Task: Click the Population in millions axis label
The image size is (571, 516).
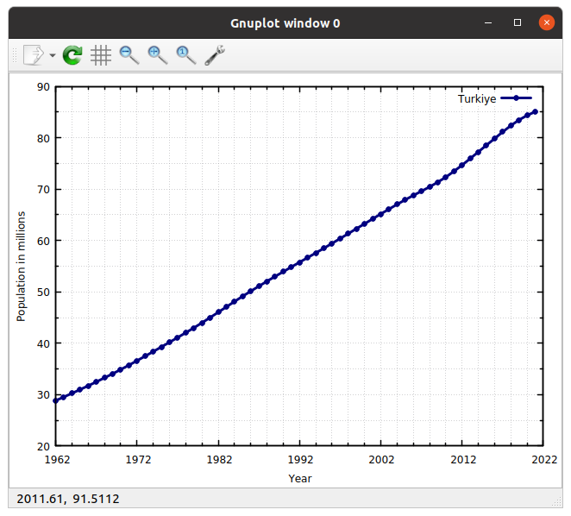Action: pos(22,266)
